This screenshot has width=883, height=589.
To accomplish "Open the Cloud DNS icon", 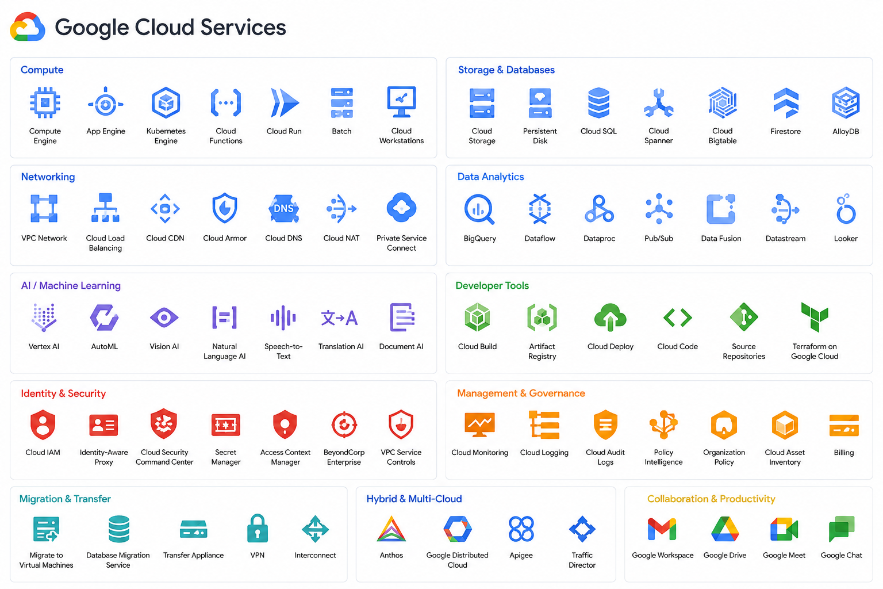I will [x=283, y=208].
